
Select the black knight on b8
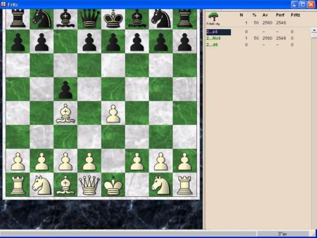click(x=42, y=19)
